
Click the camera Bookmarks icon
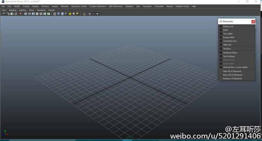click(12, 14)
